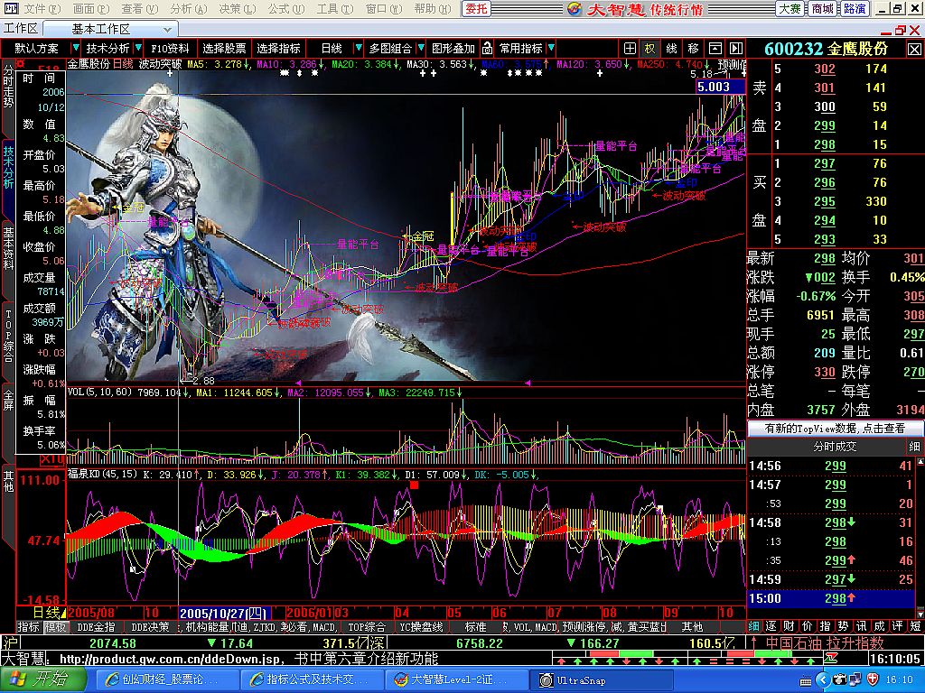Open the 工具(T) menu
Viewport: 925px width, 693px height.
coord(335,9)
